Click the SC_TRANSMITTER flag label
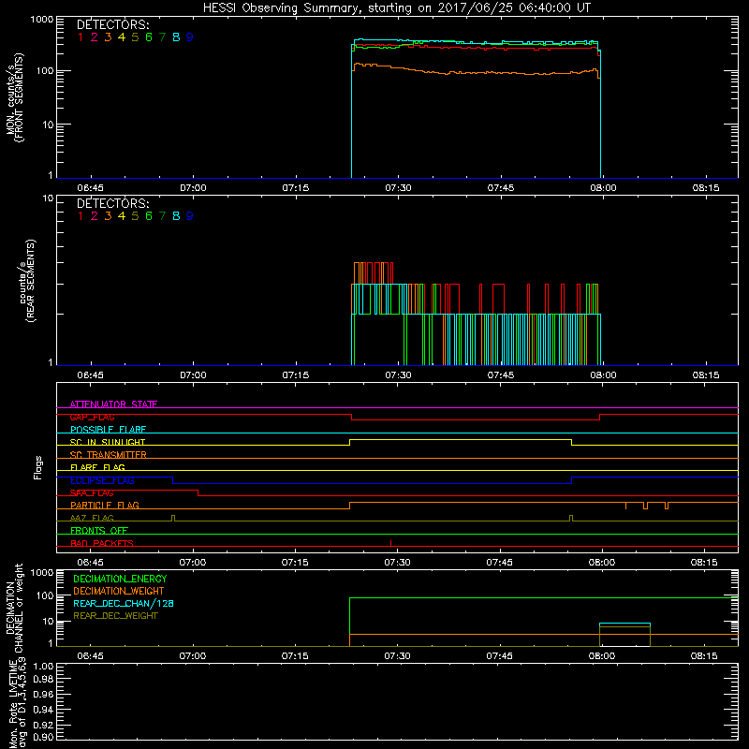 [109, 454]
